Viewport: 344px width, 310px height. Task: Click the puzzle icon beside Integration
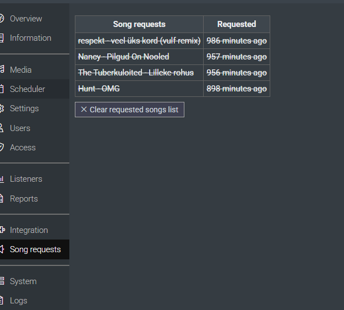click(2, 230)
